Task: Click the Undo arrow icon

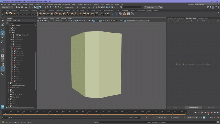Action: (24, 7)
